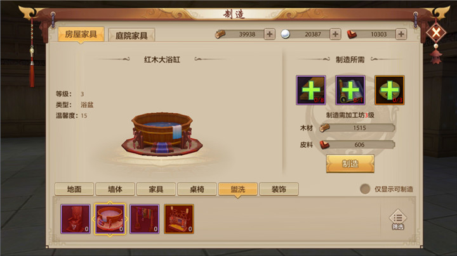Viewport: 457px width, 256px height.
Task: Switch to 房屋家具 tab
Action: pos(81,35)
